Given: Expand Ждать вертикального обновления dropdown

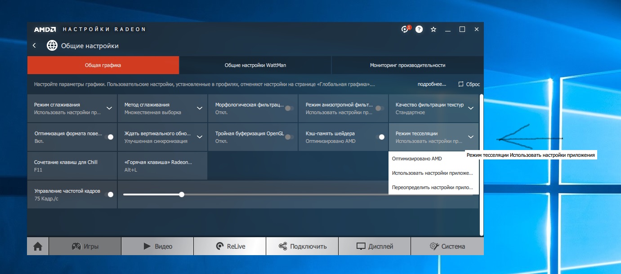Looking at the screenshot, I should 200,137.
